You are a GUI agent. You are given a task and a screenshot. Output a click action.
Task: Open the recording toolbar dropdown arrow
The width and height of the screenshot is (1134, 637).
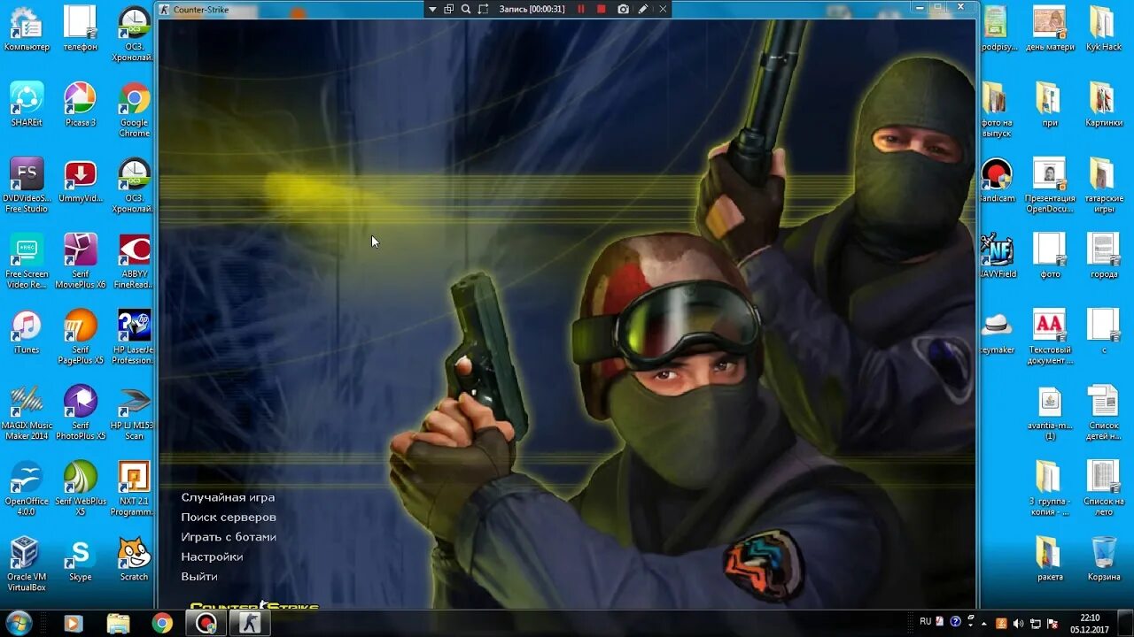point(432,9)
